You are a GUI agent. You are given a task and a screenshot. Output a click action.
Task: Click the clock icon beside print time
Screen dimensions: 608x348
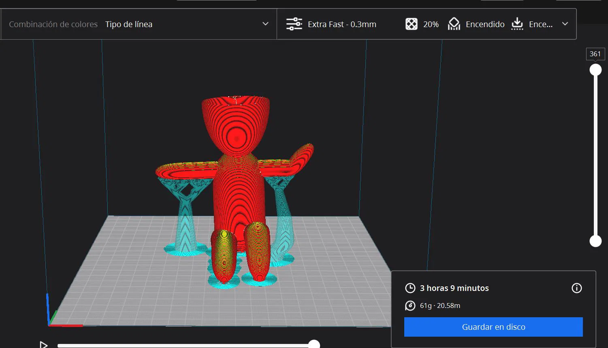pos(410,288)
